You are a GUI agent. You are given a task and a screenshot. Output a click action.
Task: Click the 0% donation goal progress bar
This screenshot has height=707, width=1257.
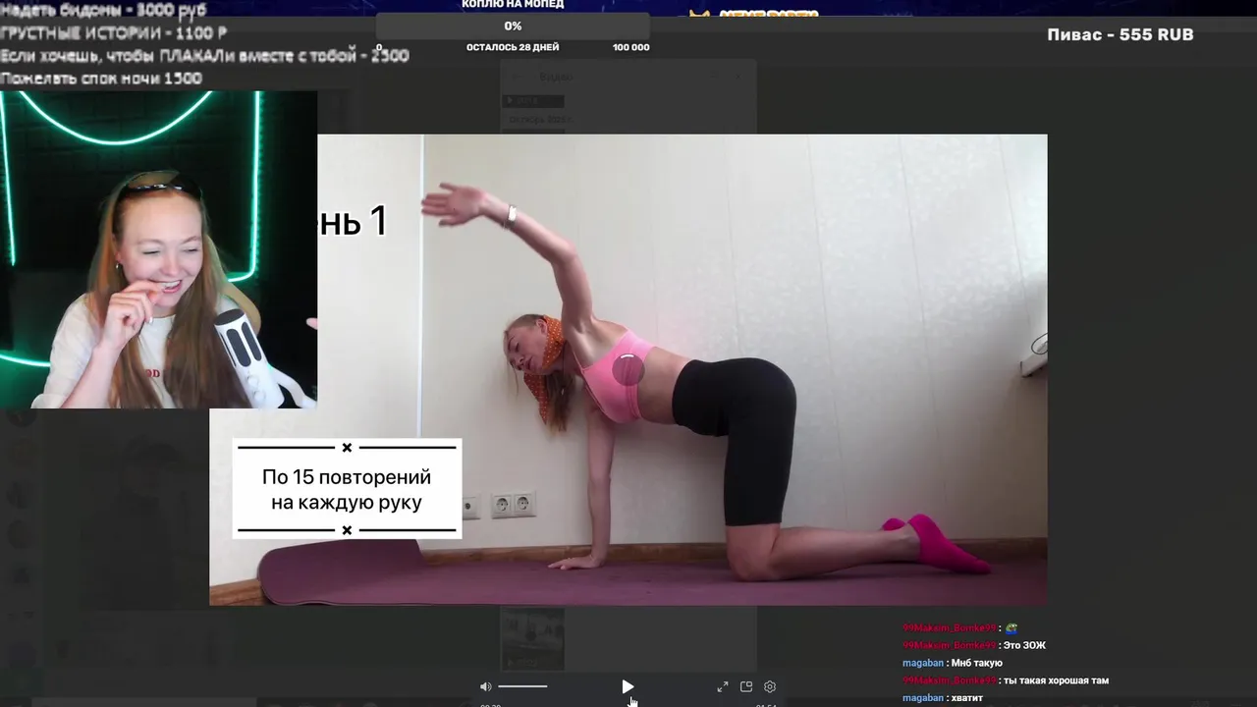point(513,27)
